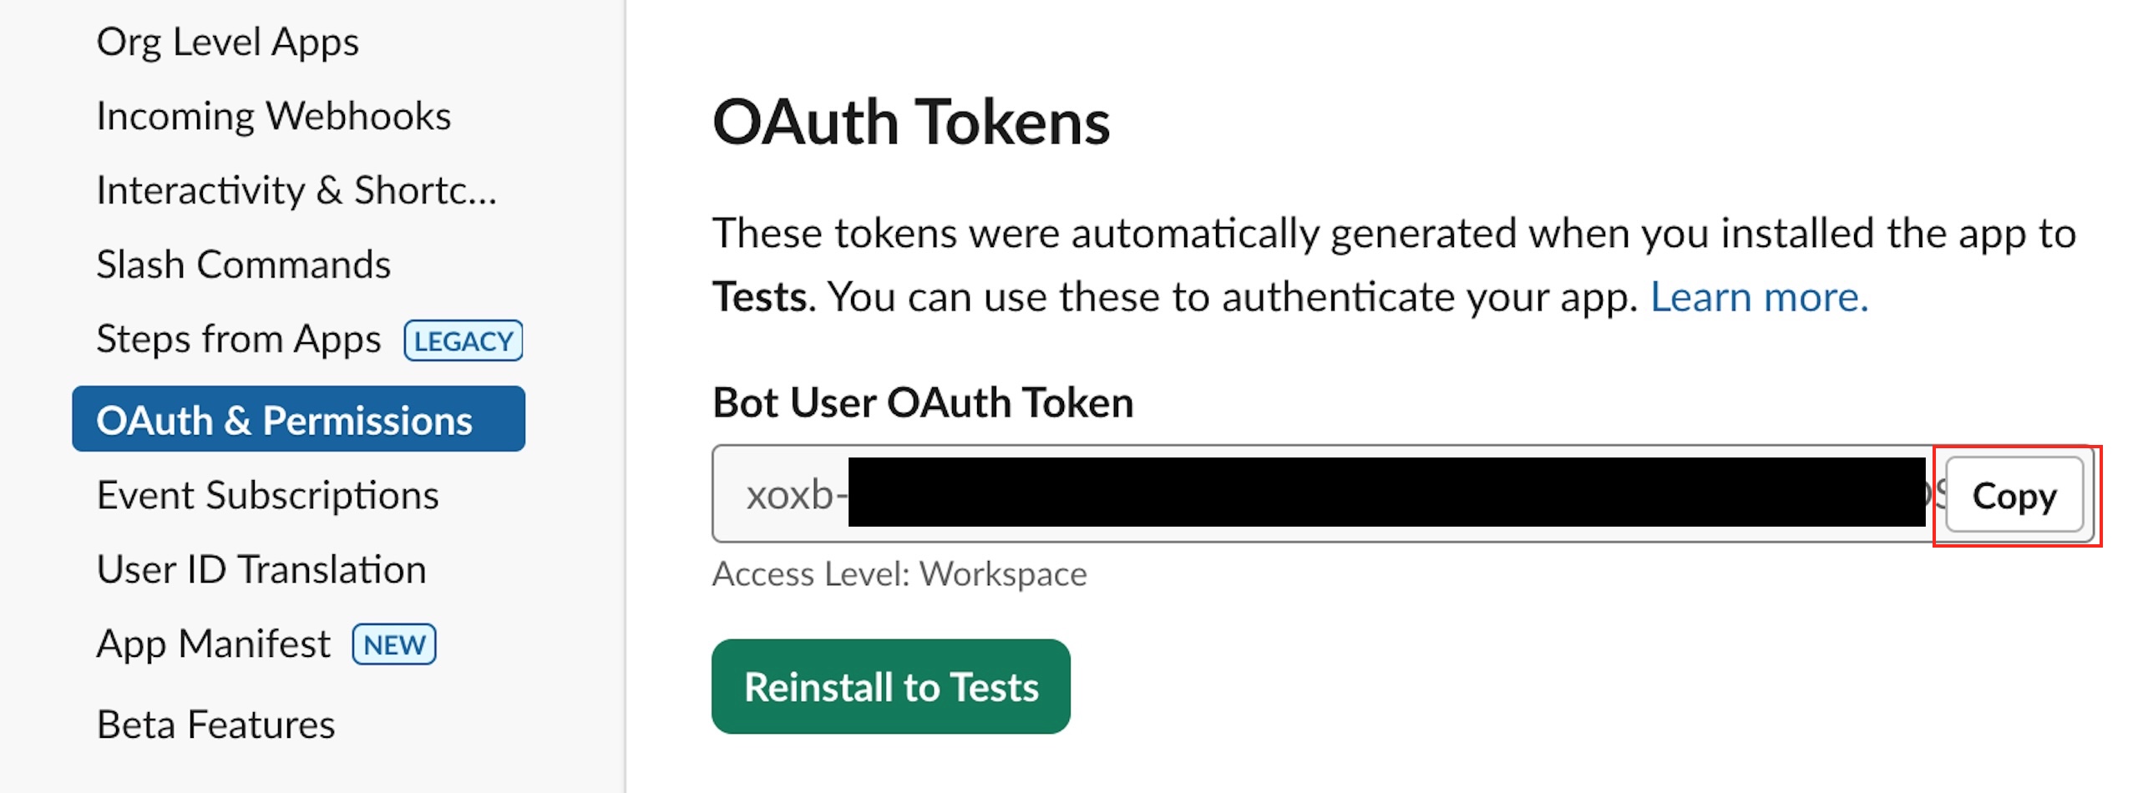Viewport: 2143px width, 793px height.
Task: Navigate to Event Subscriptions
Action: (267, 495)
